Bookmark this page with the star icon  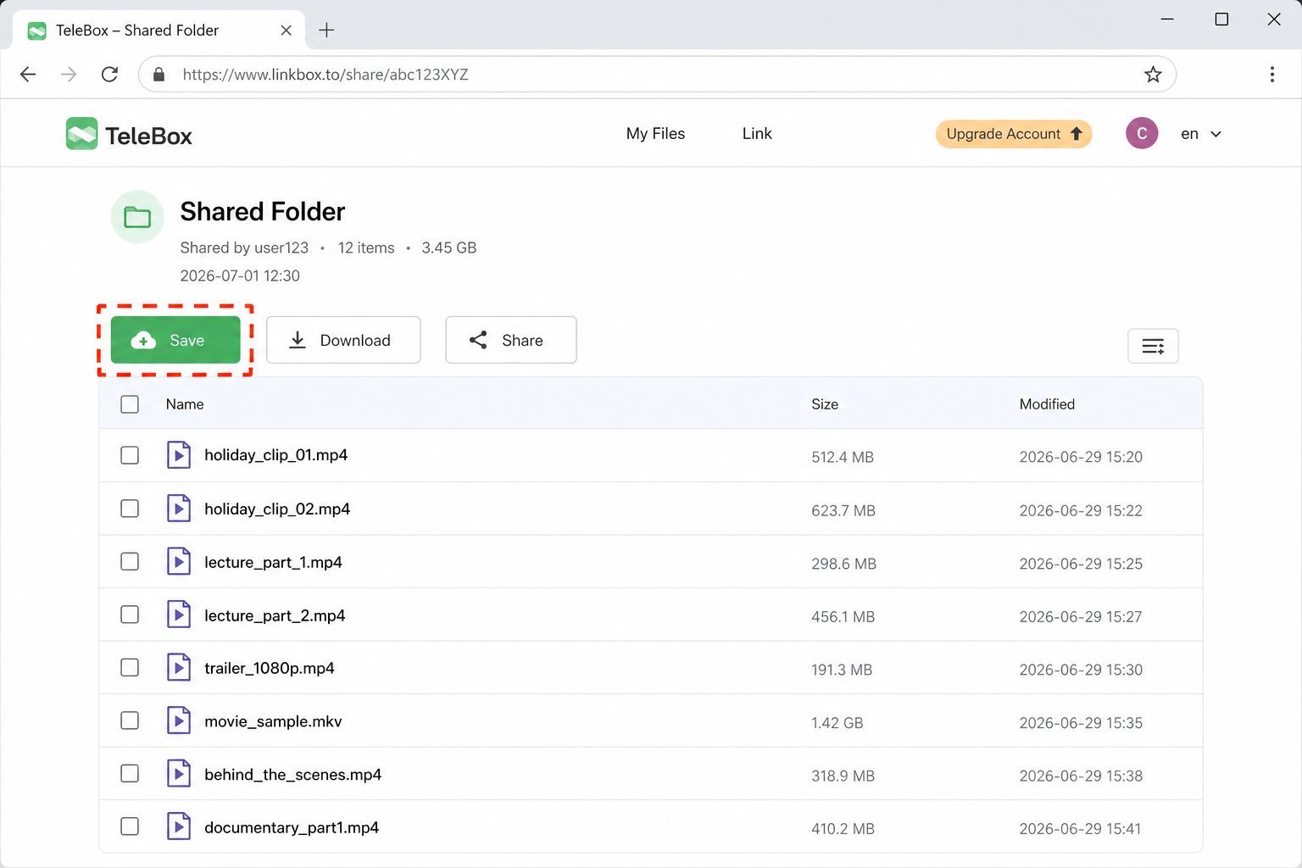pos(1153,75)
